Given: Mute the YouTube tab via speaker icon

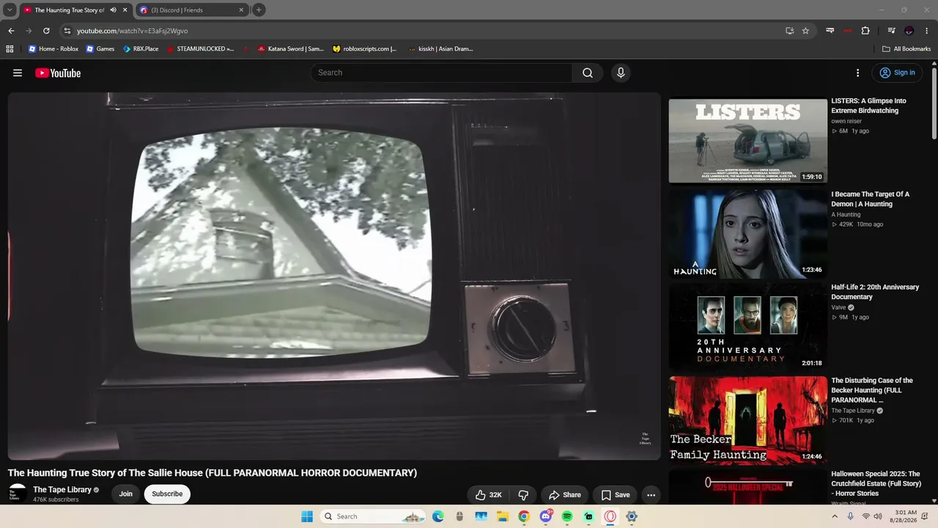Looking at the screenshot, I should pos(113,10).
